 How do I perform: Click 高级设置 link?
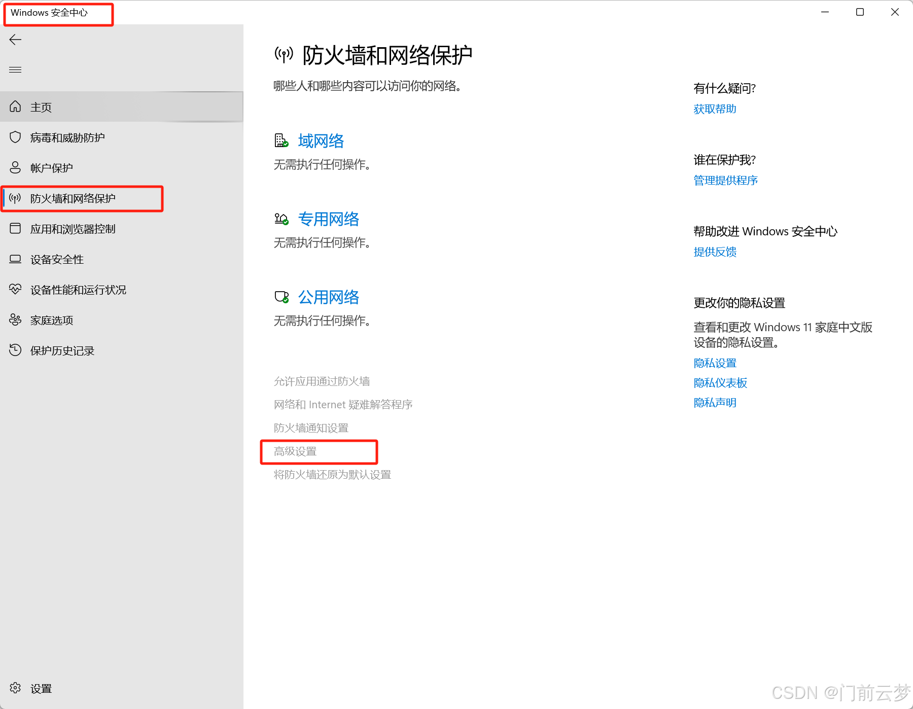(295, 451)
